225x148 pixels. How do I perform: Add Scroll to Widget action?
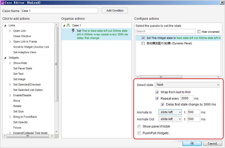pyautogui.click(x=31, y=47)
